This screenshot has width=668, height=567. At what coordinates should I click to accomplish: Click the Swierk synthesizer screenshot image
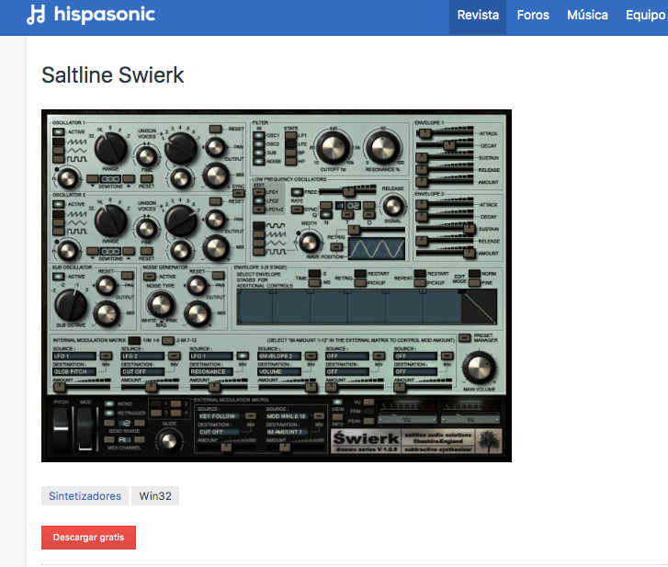pos(277,286)
